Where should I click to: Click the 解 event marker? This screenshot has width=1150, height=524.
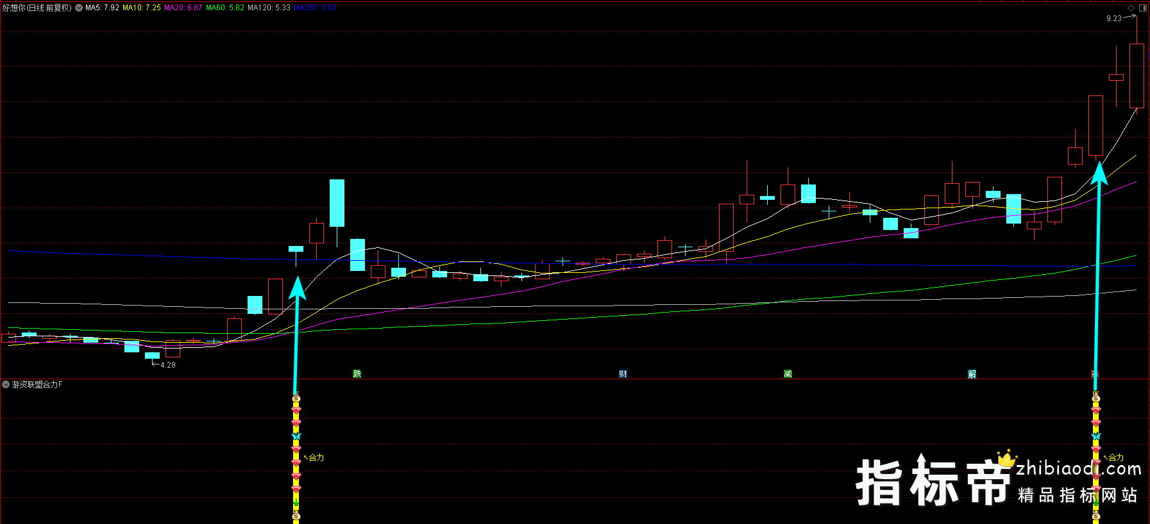(x=972, y=373)
